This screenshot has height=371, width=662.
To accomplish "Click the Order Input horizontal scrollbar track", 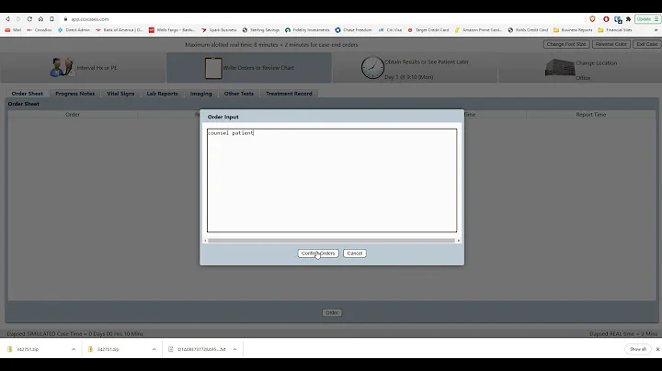I will click(332, 241).
